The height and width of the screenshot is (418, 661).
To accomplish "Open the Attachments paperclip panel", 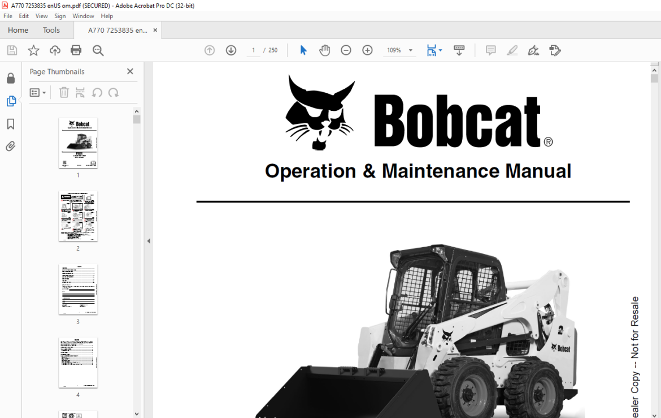I will [x=11, y=146].
